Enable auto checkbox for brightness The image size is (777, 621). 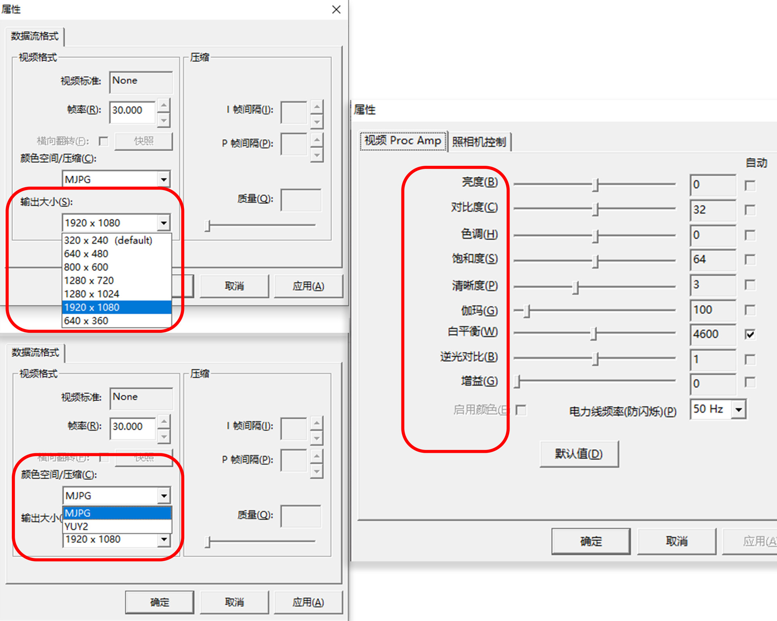(750, 186)
